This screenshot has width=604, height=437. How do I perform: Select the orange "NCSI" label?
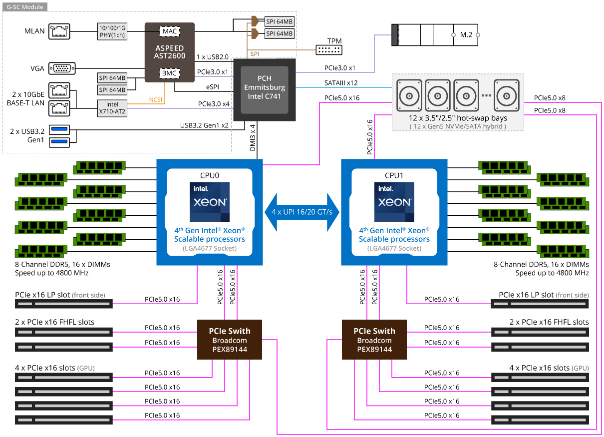click(x=157, y=100)
